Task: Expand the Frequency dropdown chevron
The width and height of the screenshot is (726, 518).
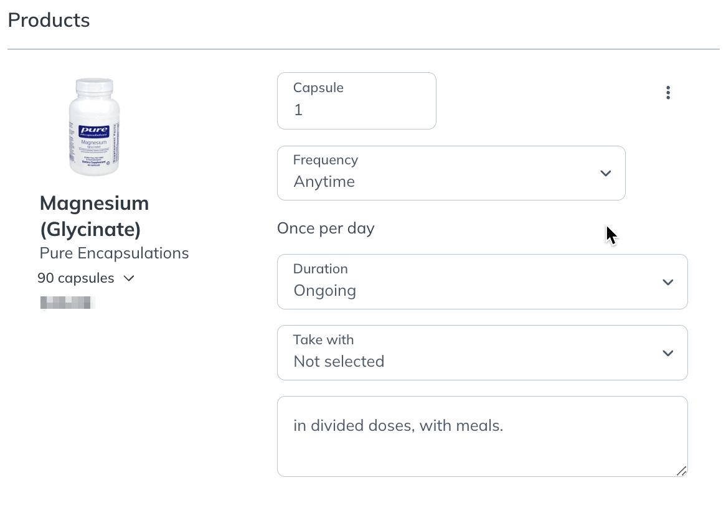Action: pyautogui.click(x=605, y=173)
